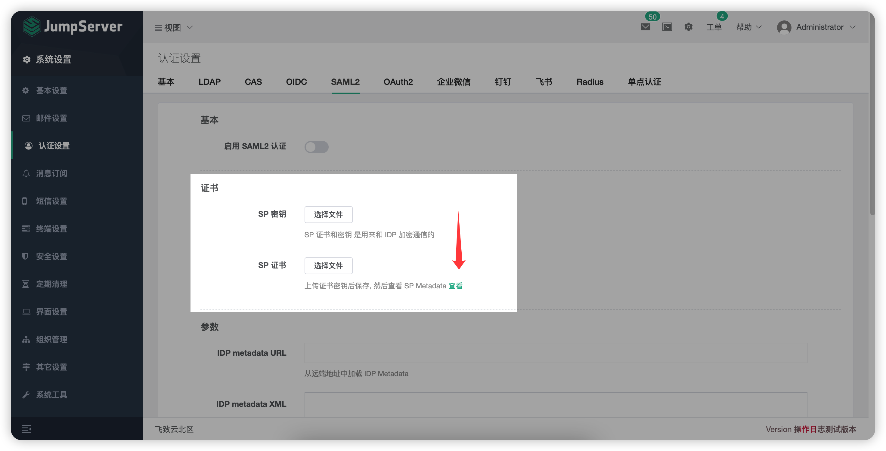Expand the 帮助 help menu

748,27
